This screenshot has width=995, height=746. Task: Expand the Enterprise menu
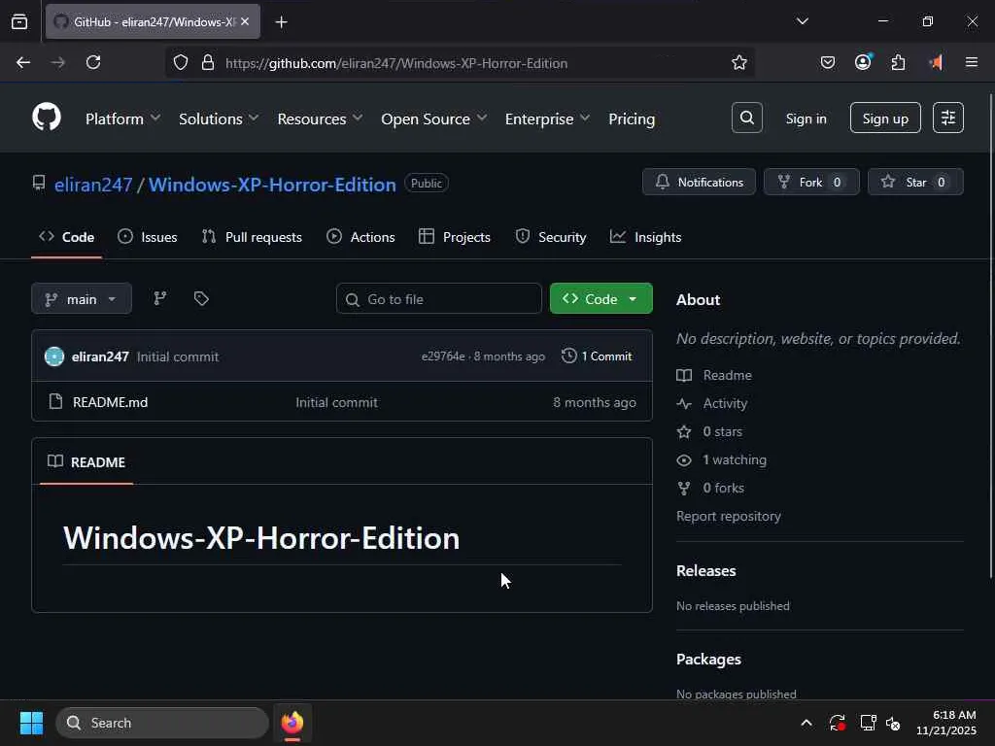[547, 119]
